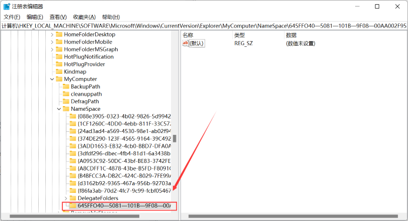The image size is (408, 221).
Task: Select the {d3162b92-9365-467a key label
Action: pyautogui.click(x=124, y=183)
